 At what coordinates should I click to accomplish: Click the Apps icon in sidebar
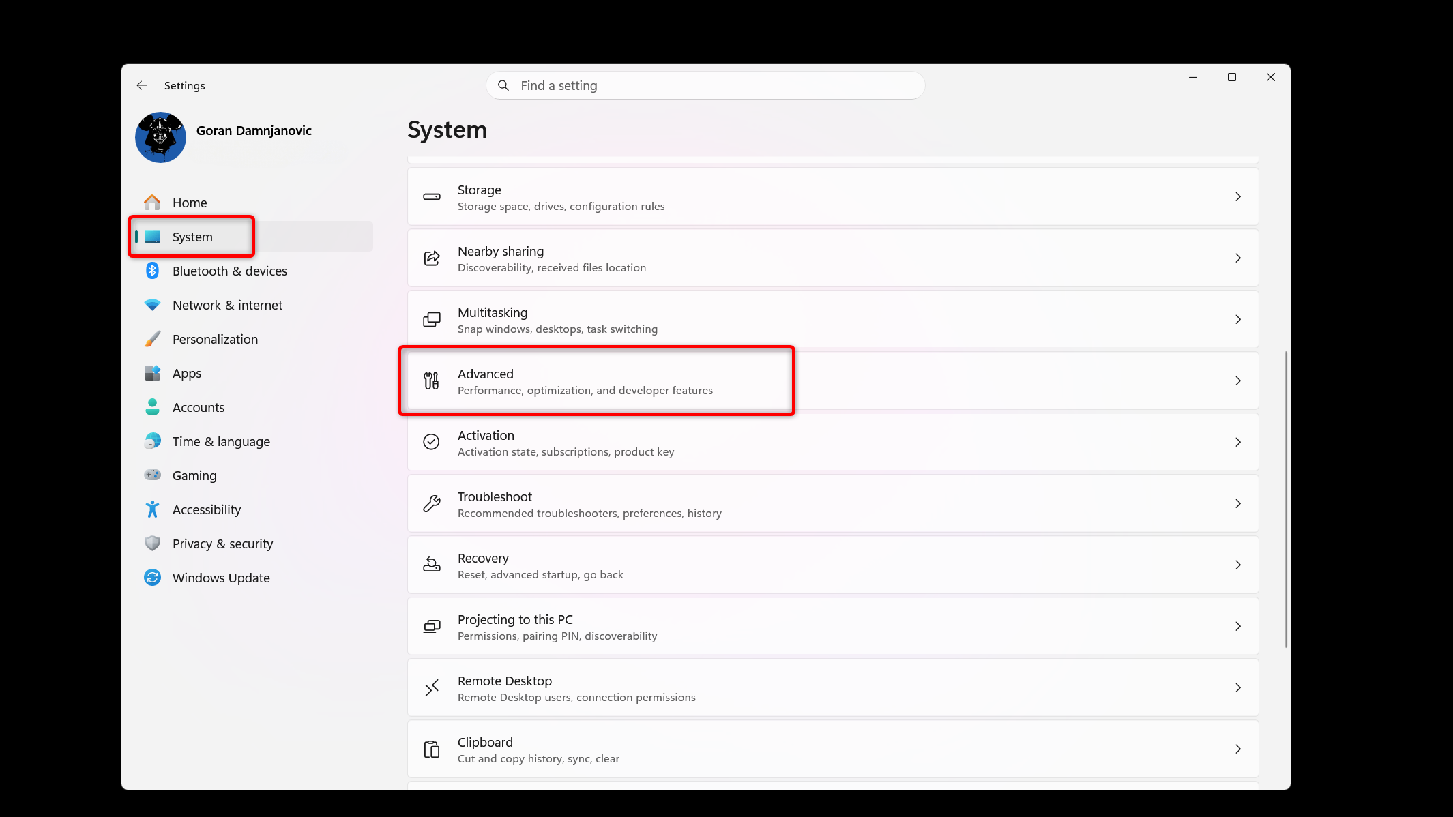(x=152, y=373)
